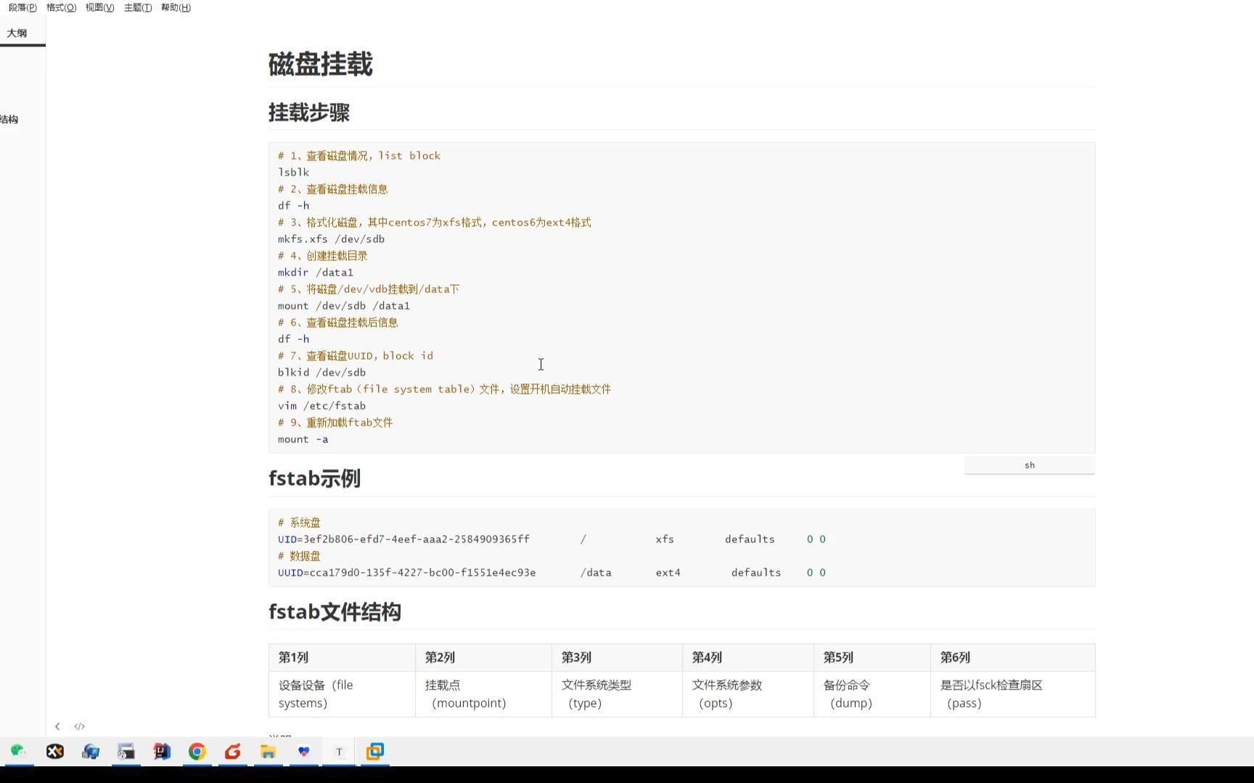Change code block language field 'sh'
This screenshot has width=1254, height=783.
click(x=1029, y=465)
